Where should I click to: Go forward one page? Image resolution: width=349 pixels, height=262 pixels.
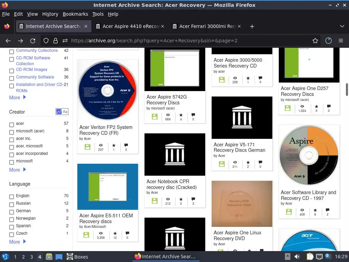(x=20, y=41)
